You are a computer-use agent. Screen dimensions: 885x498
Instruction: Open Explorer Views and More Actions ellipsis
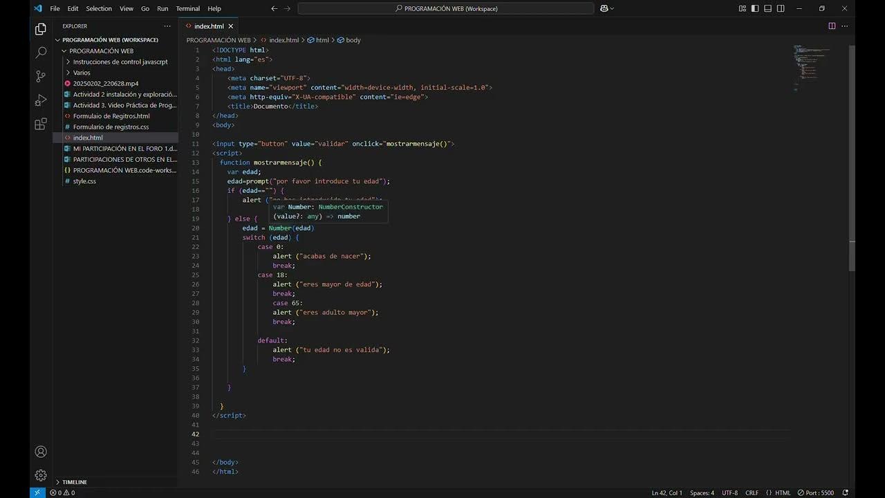click(x=167, y=26)
